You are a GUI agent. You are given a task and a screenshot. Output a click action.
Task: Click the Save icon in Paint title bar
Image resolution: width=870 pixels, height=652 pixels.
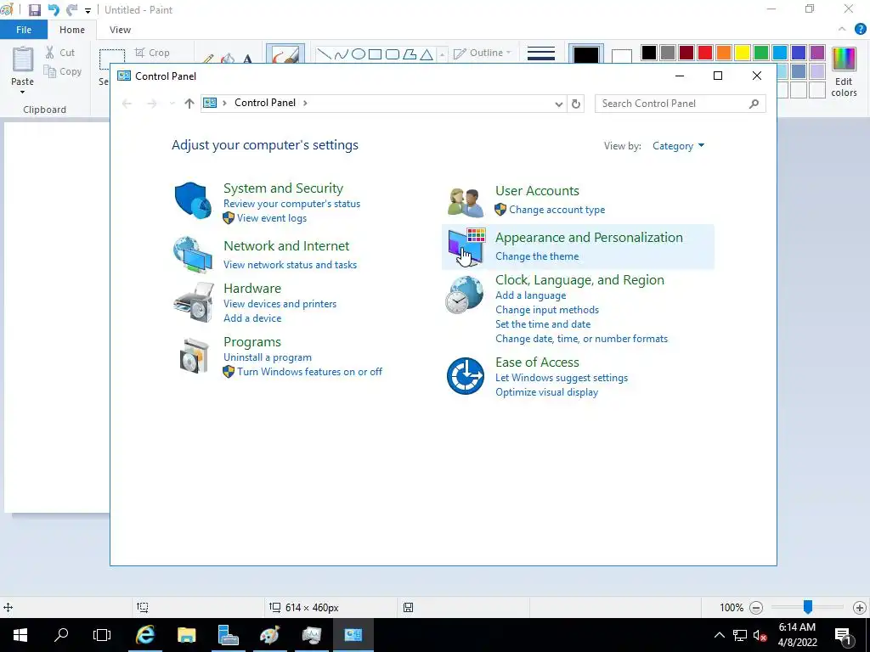34,10
